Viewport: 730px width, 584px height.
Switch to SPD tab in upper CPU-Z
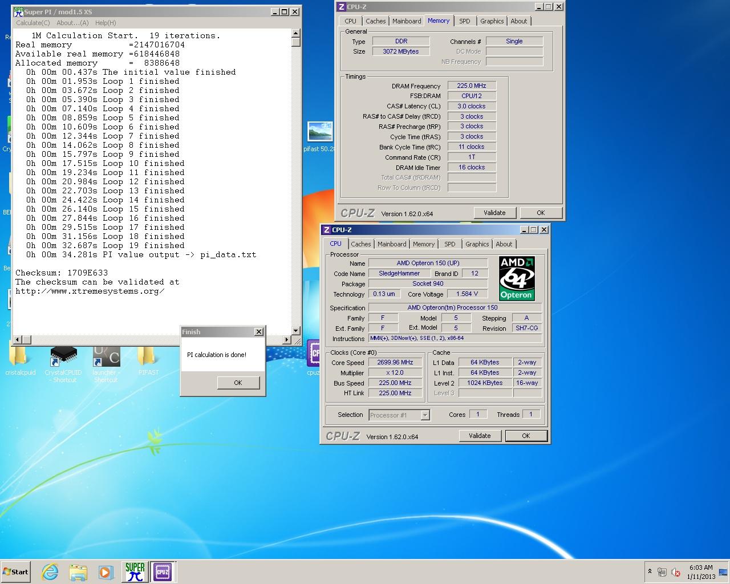pos(465,21)
